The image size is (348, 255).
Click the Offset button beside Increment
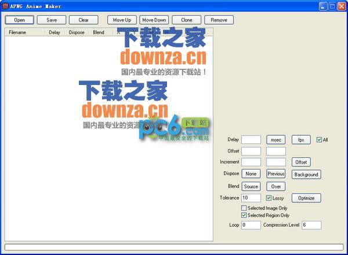[x=301, y=162]
